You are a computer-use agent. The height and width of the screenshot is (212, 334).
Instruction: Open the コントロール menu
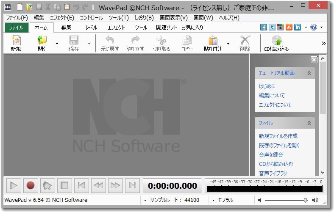(x=91, y=18)
